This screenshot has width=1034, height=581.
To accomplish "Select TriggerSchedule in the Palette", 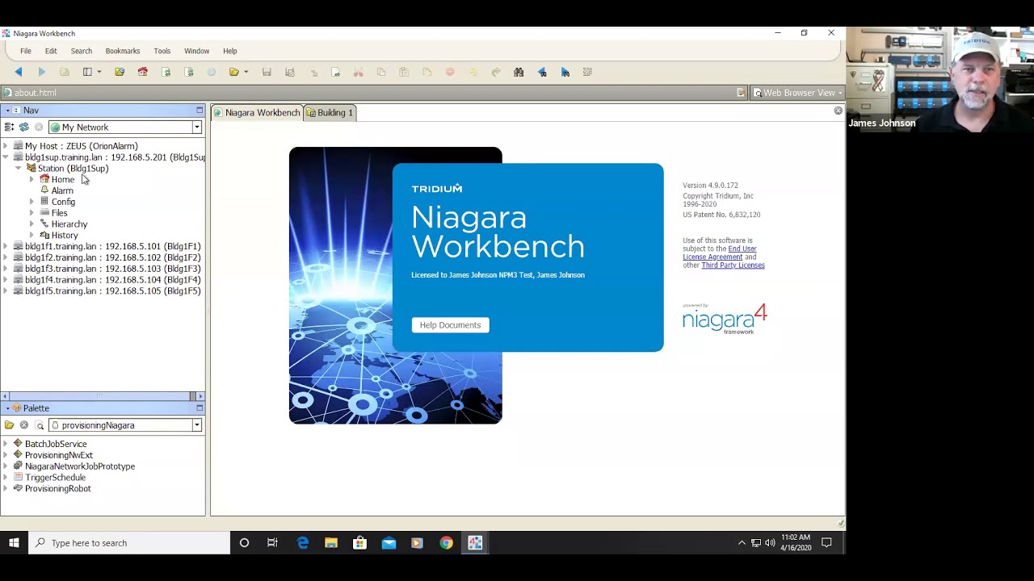I will [55, 478].
